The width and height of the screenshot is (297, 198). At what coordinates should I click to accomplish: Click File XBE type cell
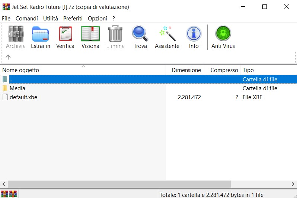[252, 97]
